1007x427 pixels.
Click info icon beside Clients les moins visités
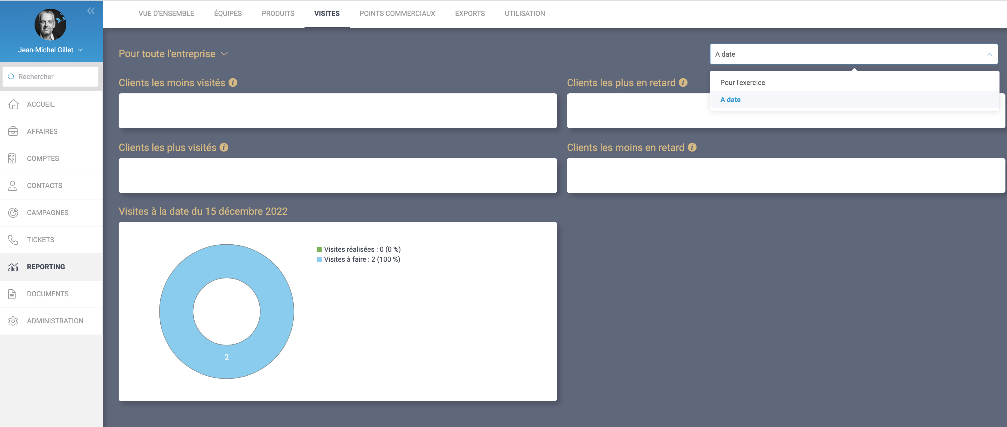point(233,82)
